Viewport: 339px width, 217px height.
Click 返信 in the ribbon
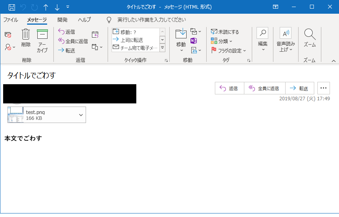click(67, 32)
